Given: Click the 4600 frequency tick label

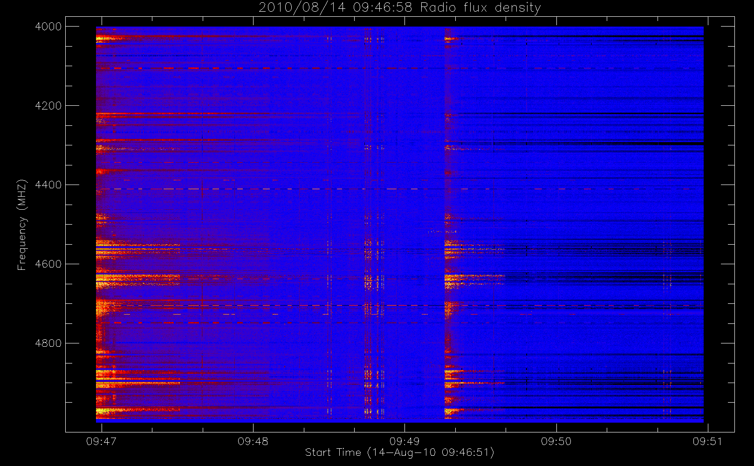Looking at the screenshot, I should tap(48, 264).
